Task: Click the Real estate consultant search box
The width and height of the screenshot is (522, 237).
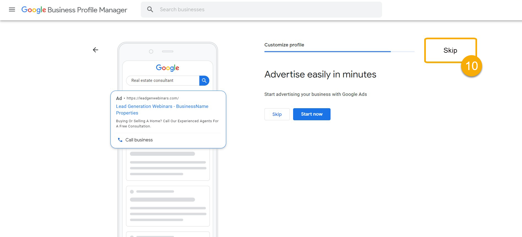Action: pos(163,80)
